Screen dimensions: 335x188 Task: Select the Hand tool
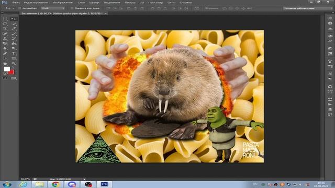point(5,64)
